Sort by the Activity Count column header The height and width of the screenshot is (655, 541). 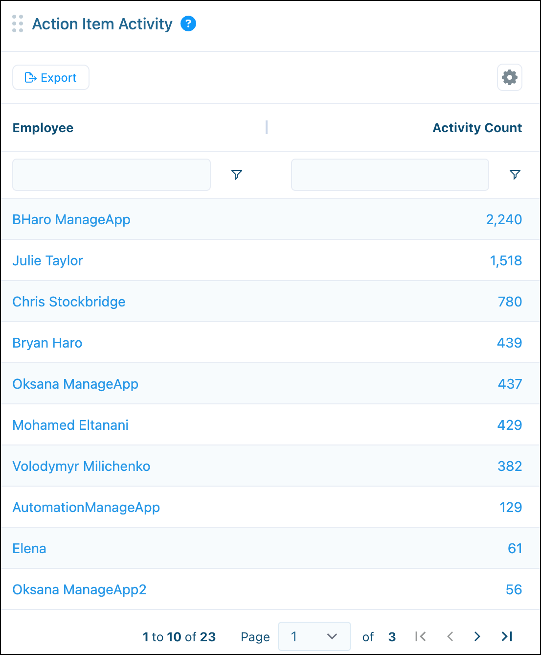pyautogui.click(x=477, y=128)
